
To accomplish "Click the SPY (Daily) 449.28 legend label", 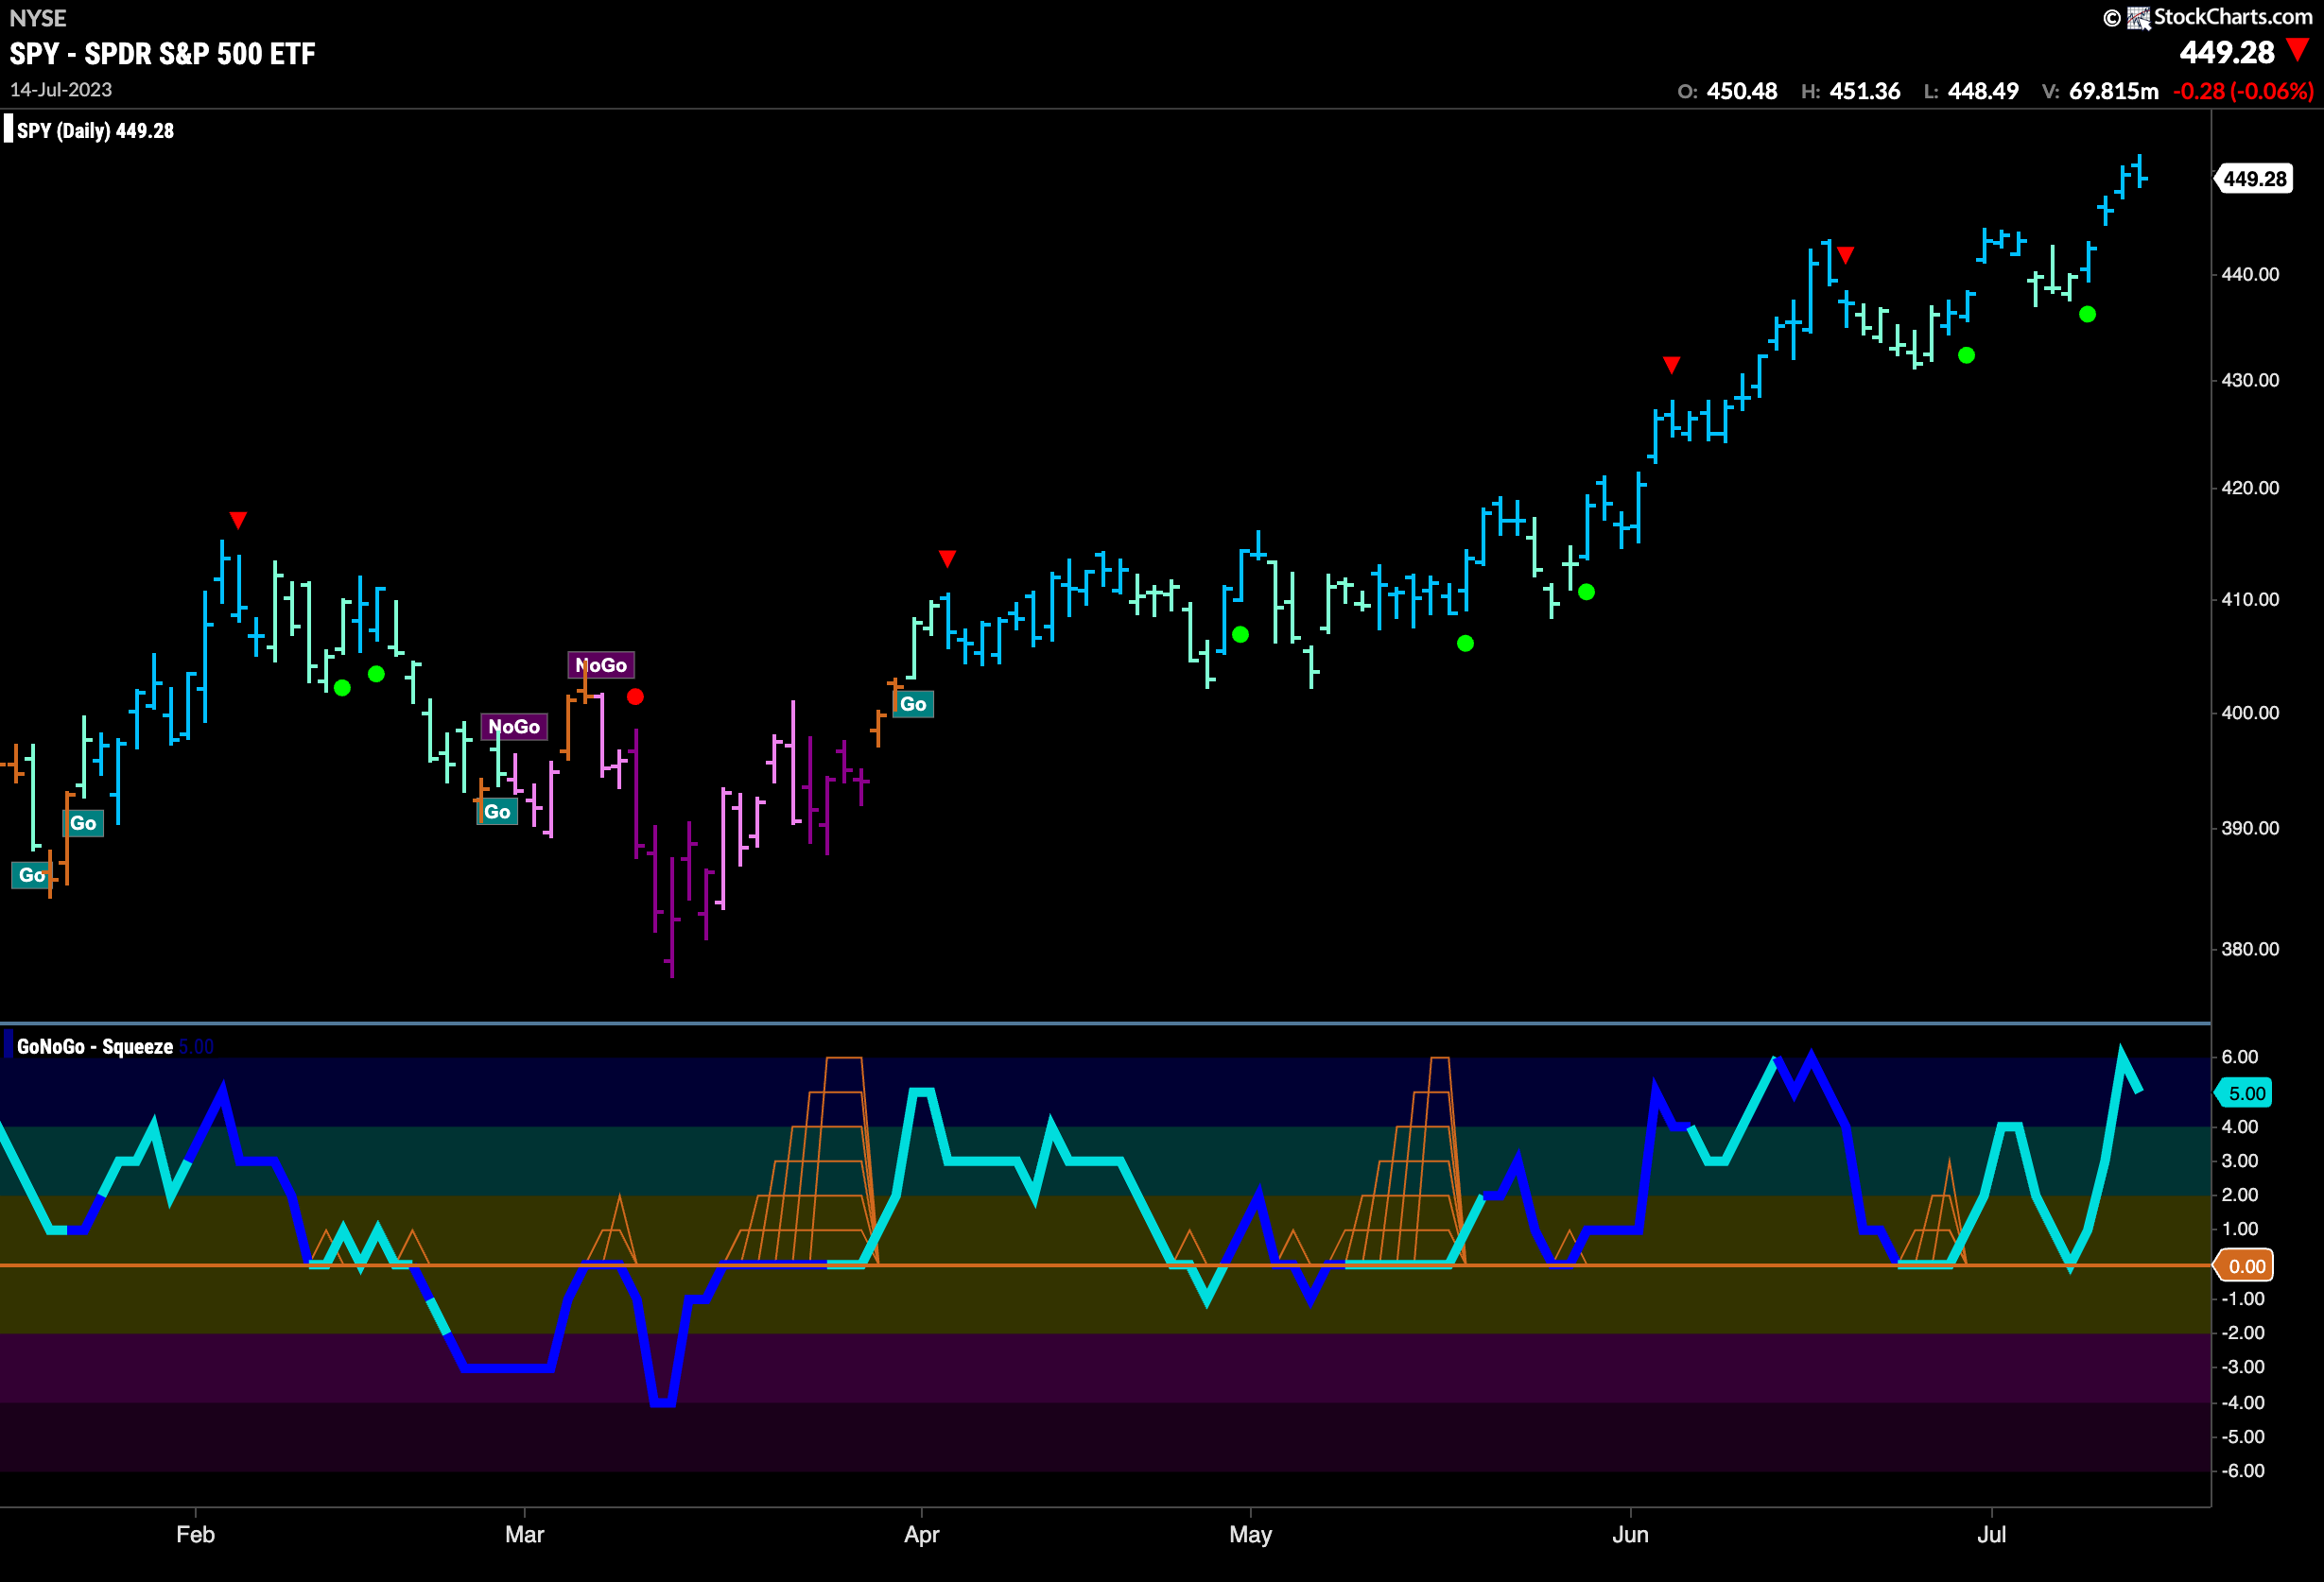I will pyautogui.click(x=95, y=131).
